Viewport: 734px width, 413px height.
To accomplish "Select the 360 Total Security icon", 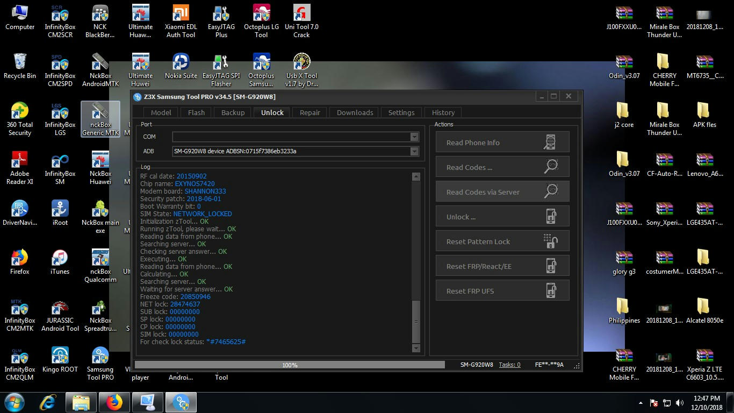I will pyautogui.click(x=20, y=119).
